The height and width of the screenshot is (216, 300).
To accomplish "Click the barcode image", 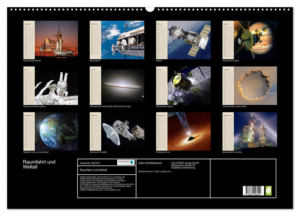I will pos(253,191).
